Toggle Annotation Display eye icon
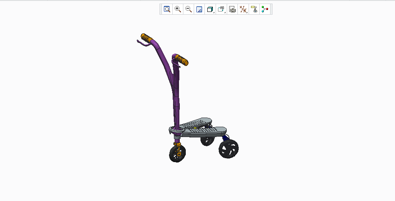 point(254,9)
